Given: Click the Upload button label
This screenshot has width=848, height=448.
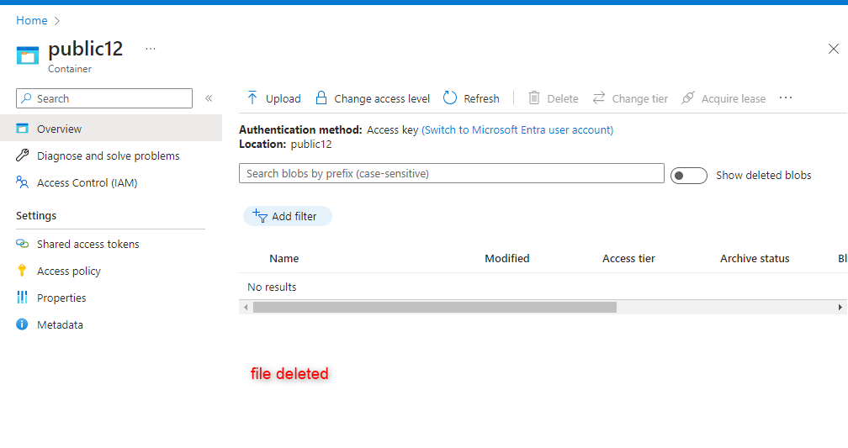Looking at the screenshot, I should (x=284, y=99).
